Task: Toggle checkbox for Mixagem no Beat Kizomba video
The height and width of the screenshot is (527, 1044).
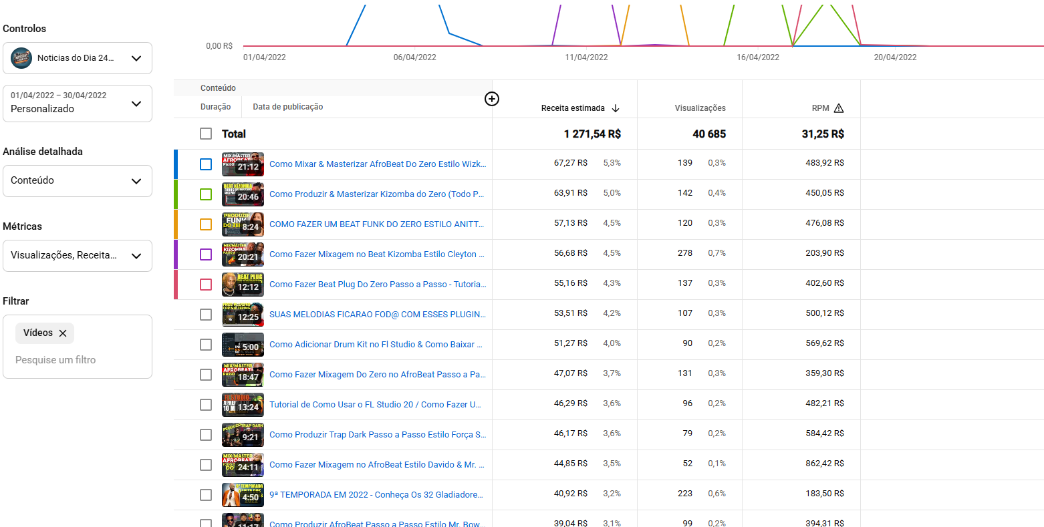Action: click(x=206, y=254)
